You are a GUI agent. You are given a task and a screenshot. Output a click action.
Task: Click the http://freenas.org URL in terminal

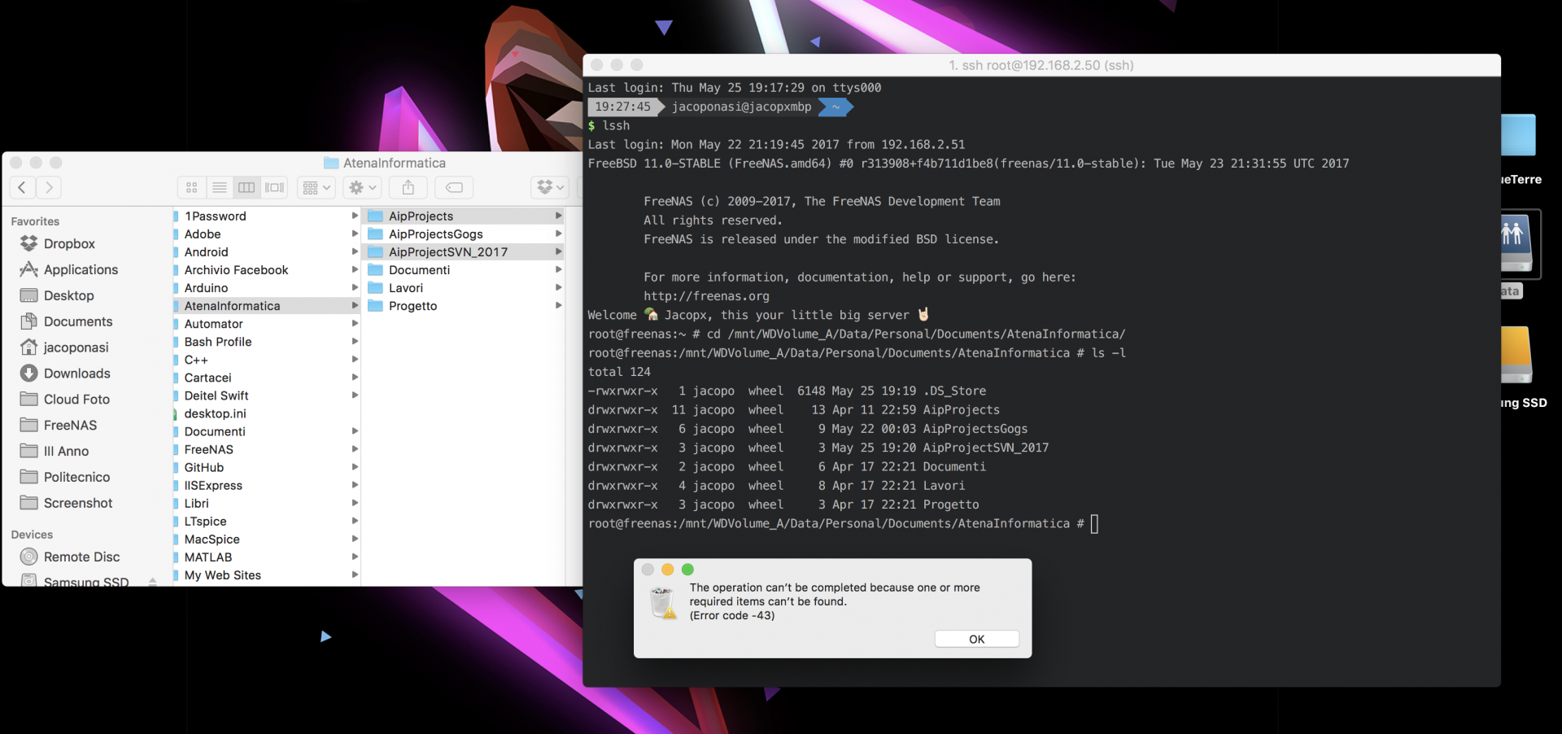(x=706, y=296)
